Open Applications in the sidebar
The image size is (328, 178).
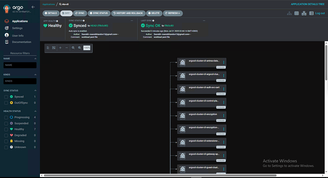point(20,21)
